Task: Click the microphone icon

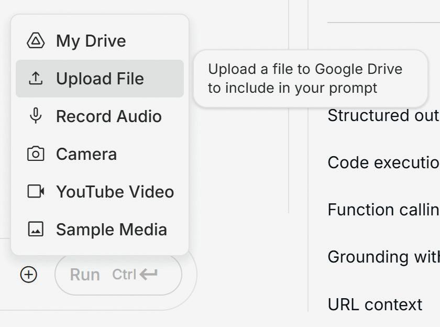Action: (36, 116)
